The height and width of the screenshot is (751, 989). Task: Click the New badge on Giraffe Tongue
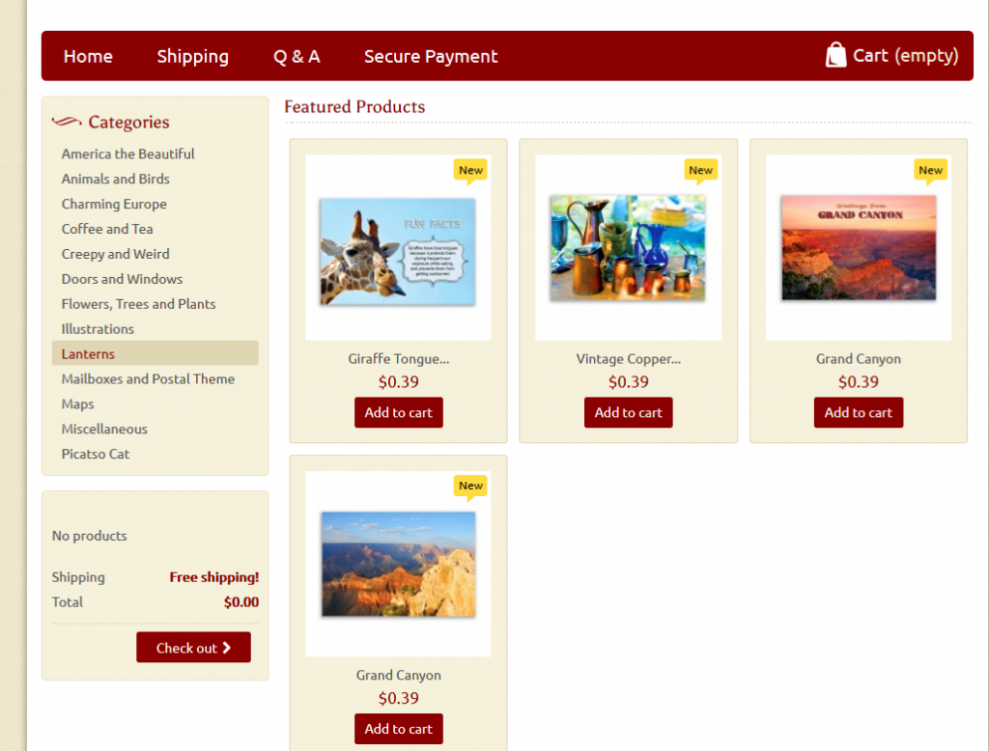[470, 171]
